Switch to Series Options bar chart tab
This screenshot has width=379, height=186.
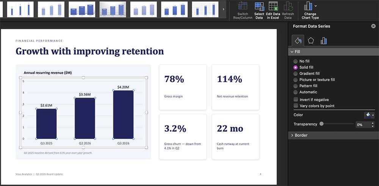pyautogui.click(x=324, y=41)
